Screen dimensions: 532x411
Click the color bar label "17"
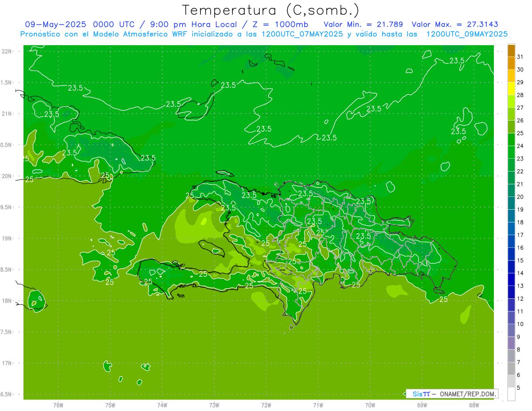click(x=520, y=235)
